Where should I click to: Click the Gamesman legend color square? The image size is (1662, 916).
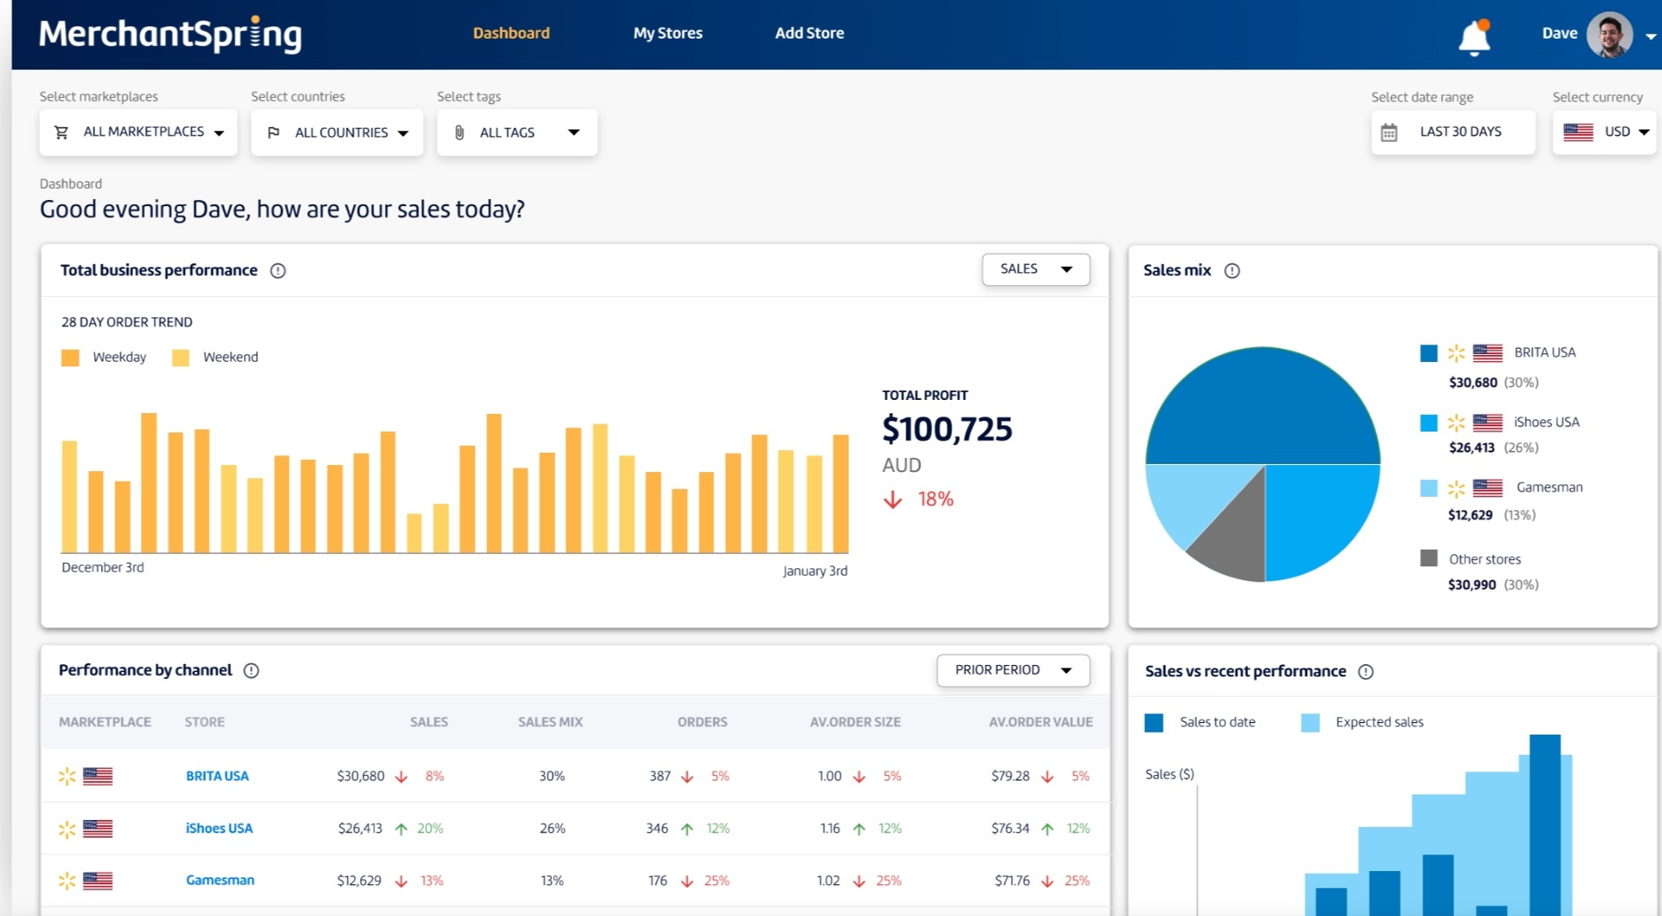1429,488
